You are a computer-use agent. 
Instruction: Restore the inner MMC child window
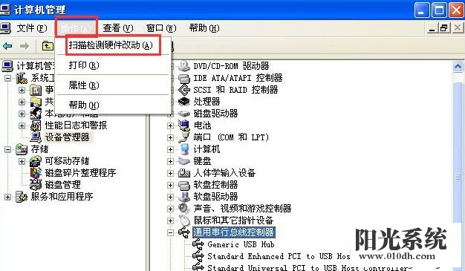(x=444, y=28)
